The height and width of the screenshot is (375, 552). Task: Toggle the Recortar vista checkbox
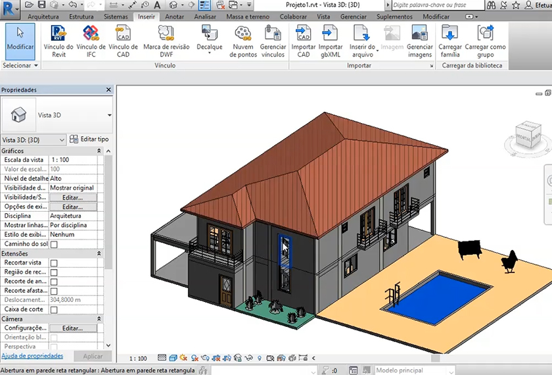tap(54, 262)
